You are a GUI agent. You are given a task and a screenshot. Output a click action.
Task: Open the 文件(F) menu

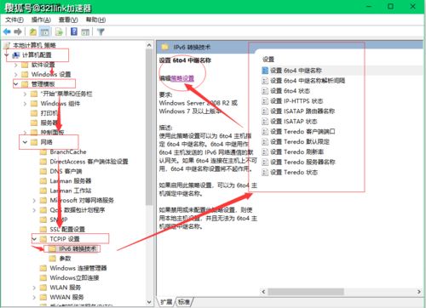point(14,20)
